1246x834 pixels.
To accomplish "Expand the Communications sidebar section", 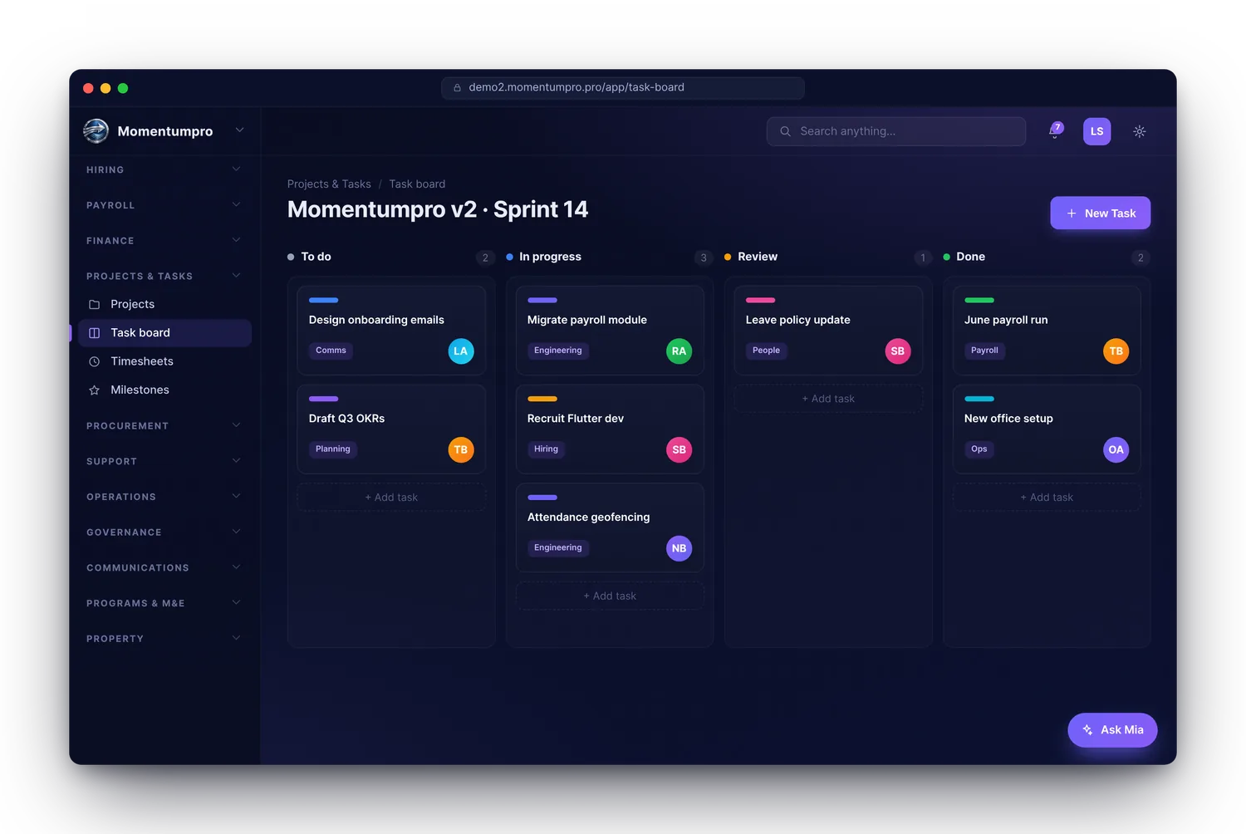I will [x=164, y=568].
